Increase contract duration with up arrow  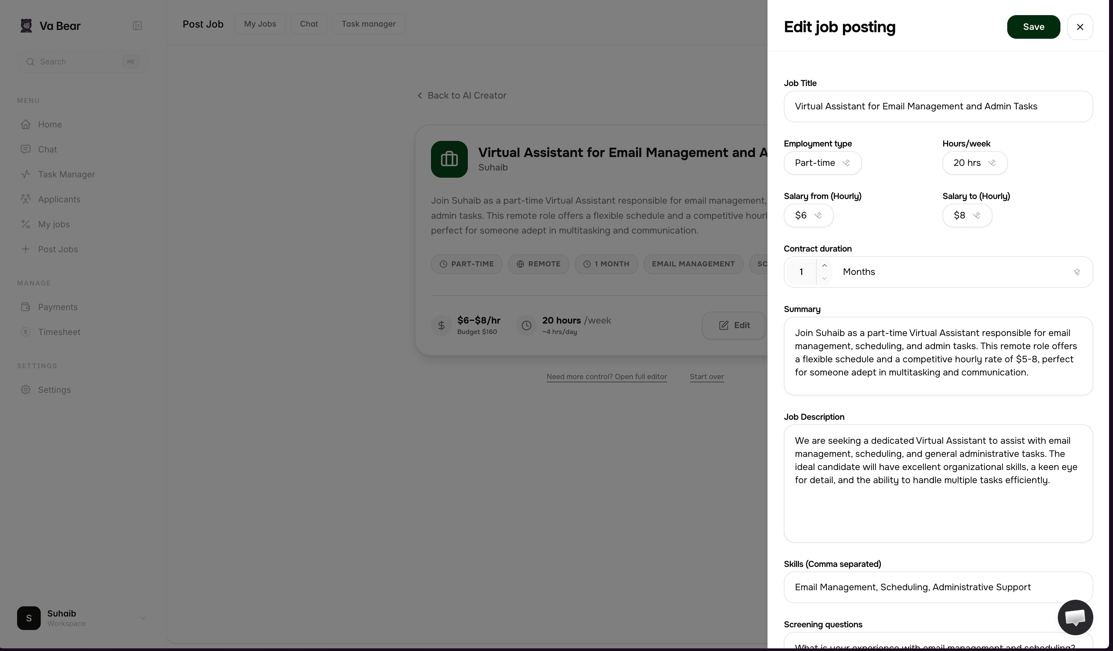tap(824, 265)
